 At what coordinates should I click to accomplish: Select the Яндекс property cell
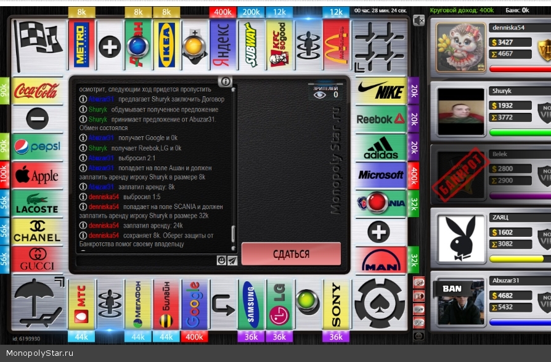point(222,44)
